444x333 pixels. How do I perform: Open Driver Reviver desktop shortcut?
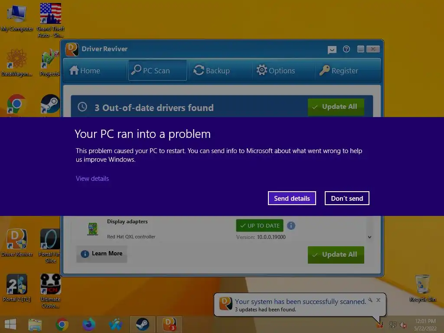point(17,243)
